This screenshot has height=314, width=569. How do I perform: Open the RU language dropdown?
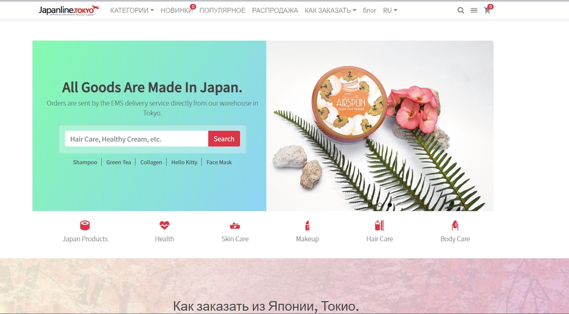390,11
